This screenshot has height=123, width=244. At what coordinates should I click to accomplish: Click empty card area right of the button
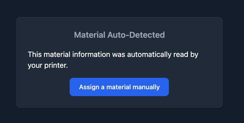click(x=196, y=87)
